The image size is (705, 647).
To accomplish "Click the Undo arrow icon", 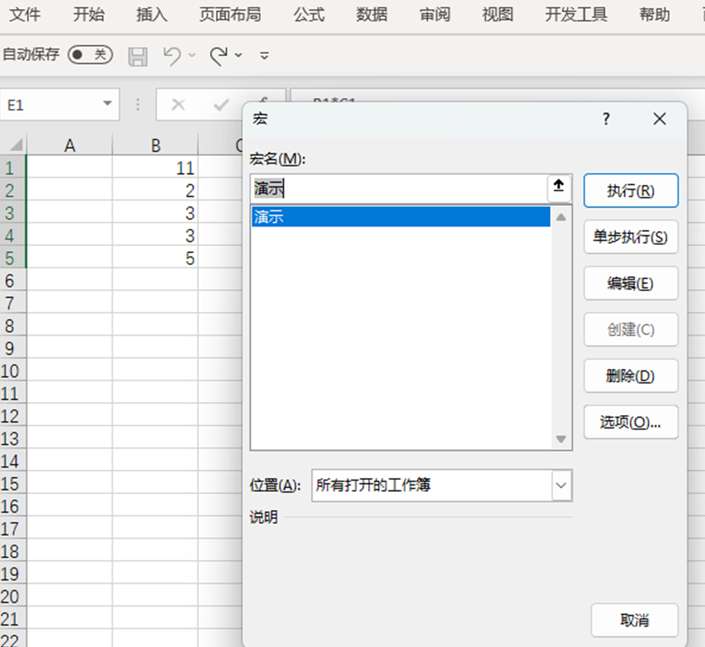I will [172, 56].
